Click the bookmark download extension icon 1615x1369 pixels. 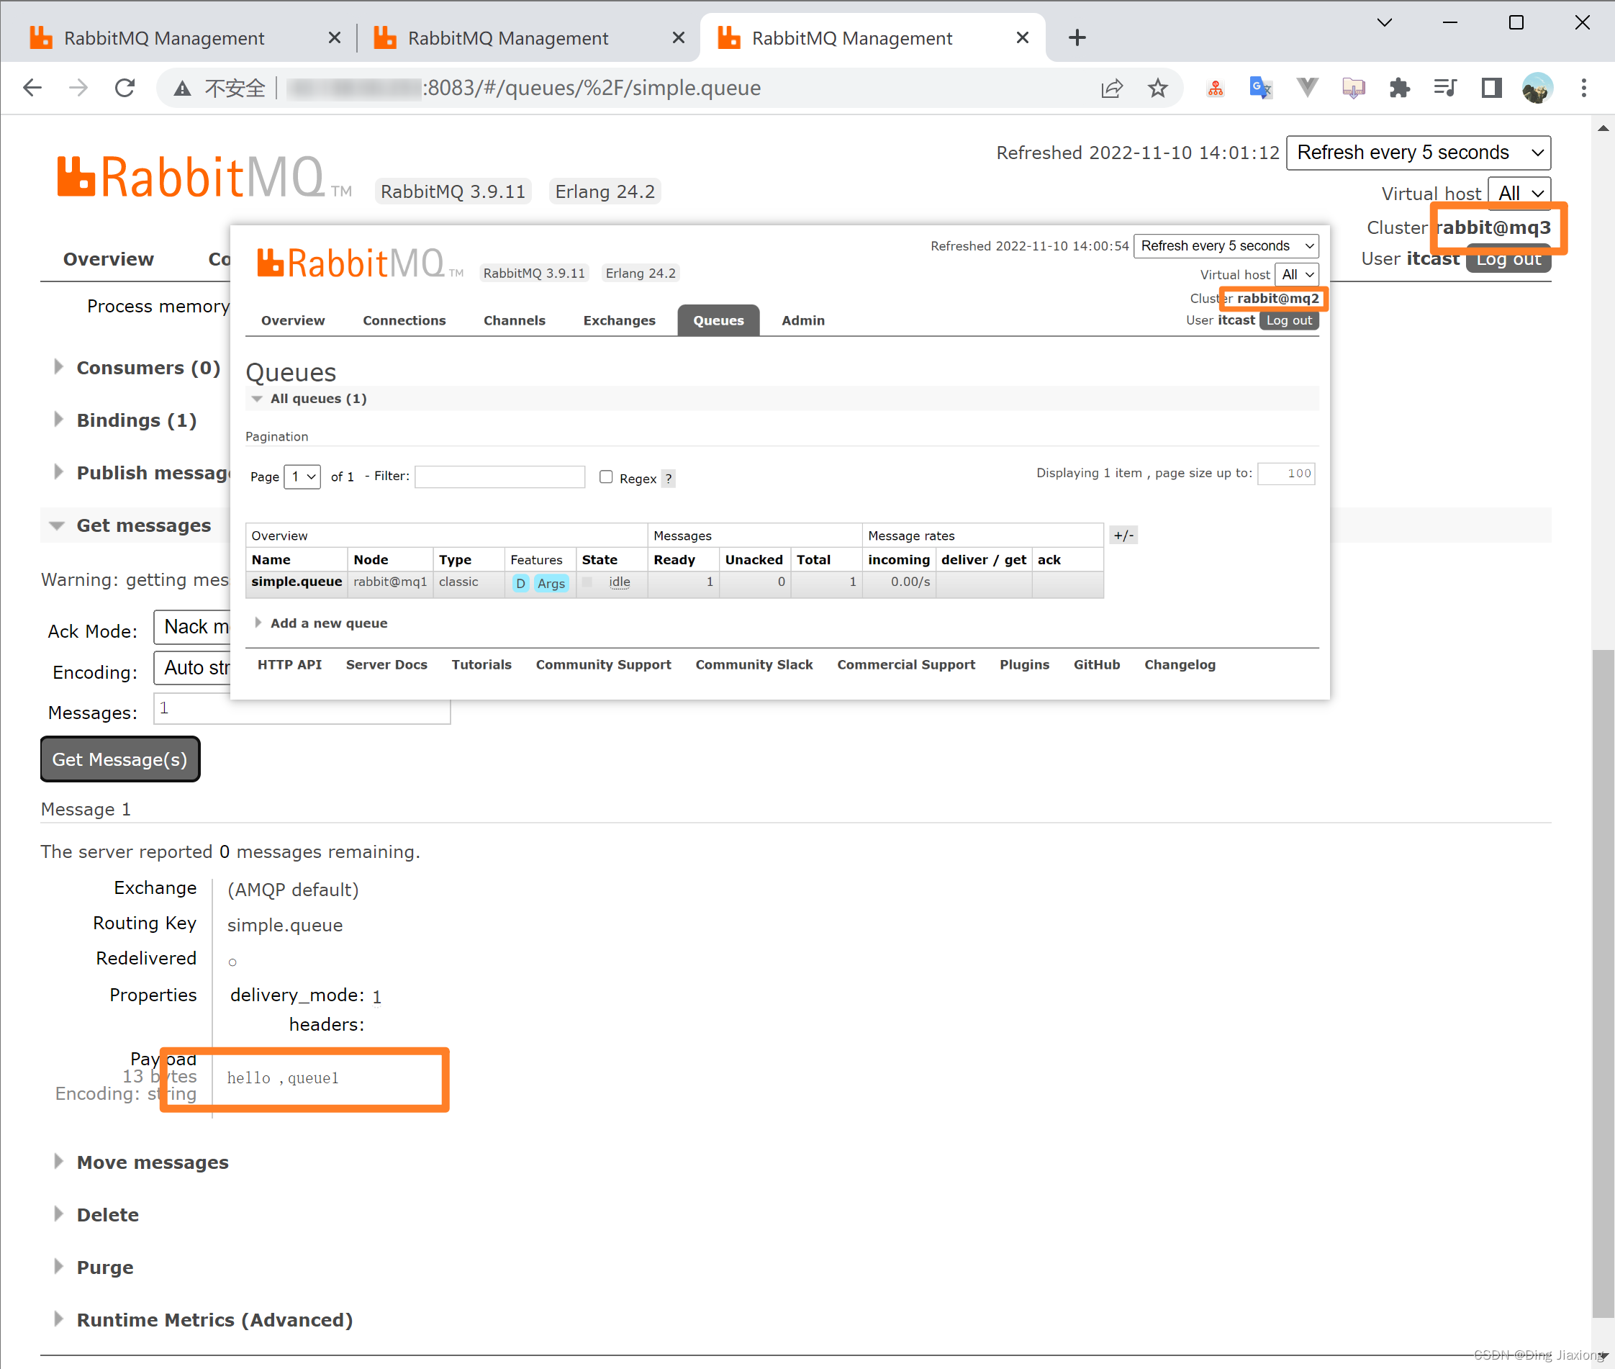[1354, 88]
